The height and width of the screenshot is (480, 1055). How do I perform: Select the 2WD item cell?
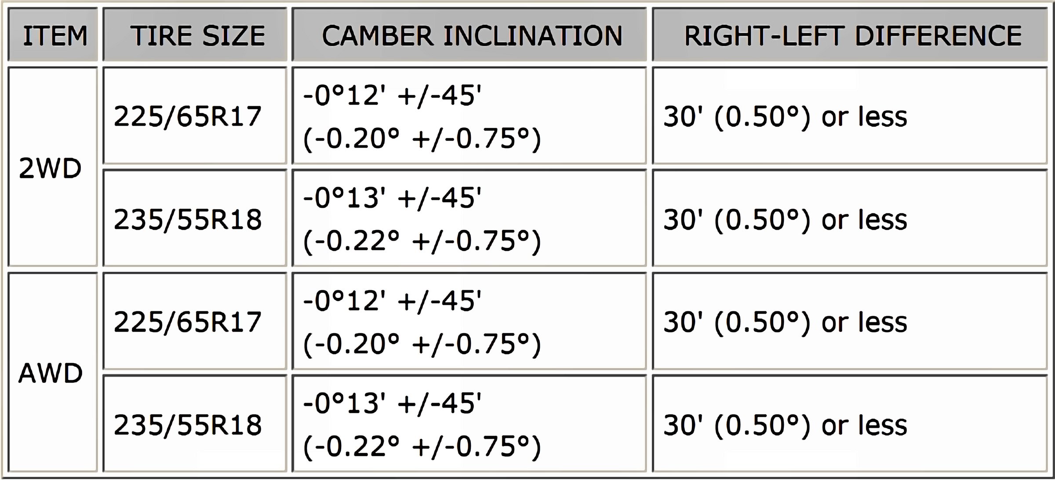pyautogui.click(x=53, y=167)
